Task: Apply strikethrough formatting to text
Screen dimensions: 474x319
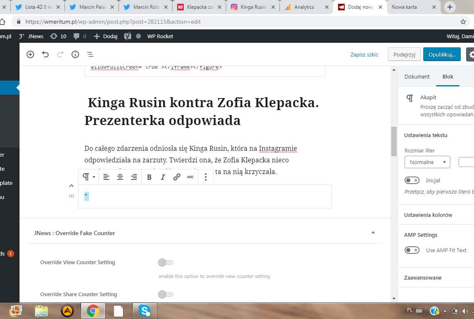Action: pos(190,177)
